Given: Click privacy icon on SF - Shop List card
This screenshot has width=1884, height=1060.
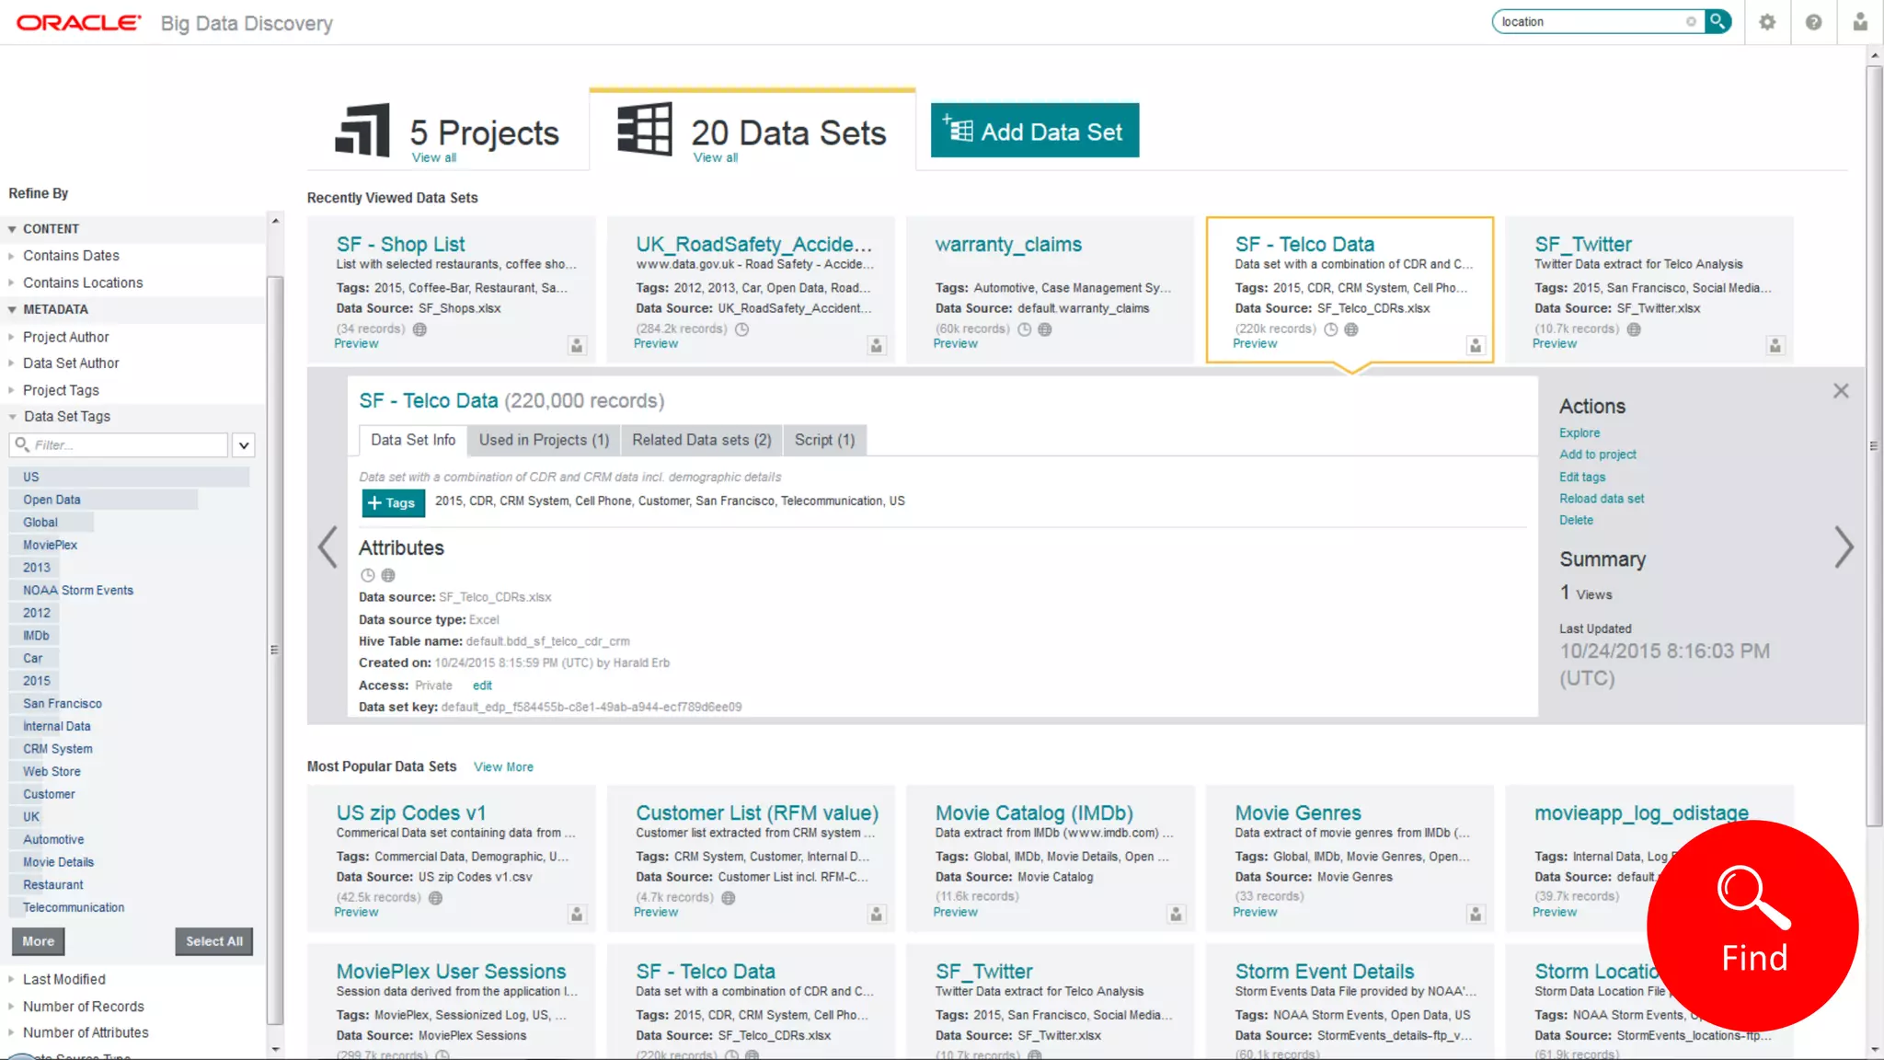Looking at the screenshot, I should [x=577, y=345].
